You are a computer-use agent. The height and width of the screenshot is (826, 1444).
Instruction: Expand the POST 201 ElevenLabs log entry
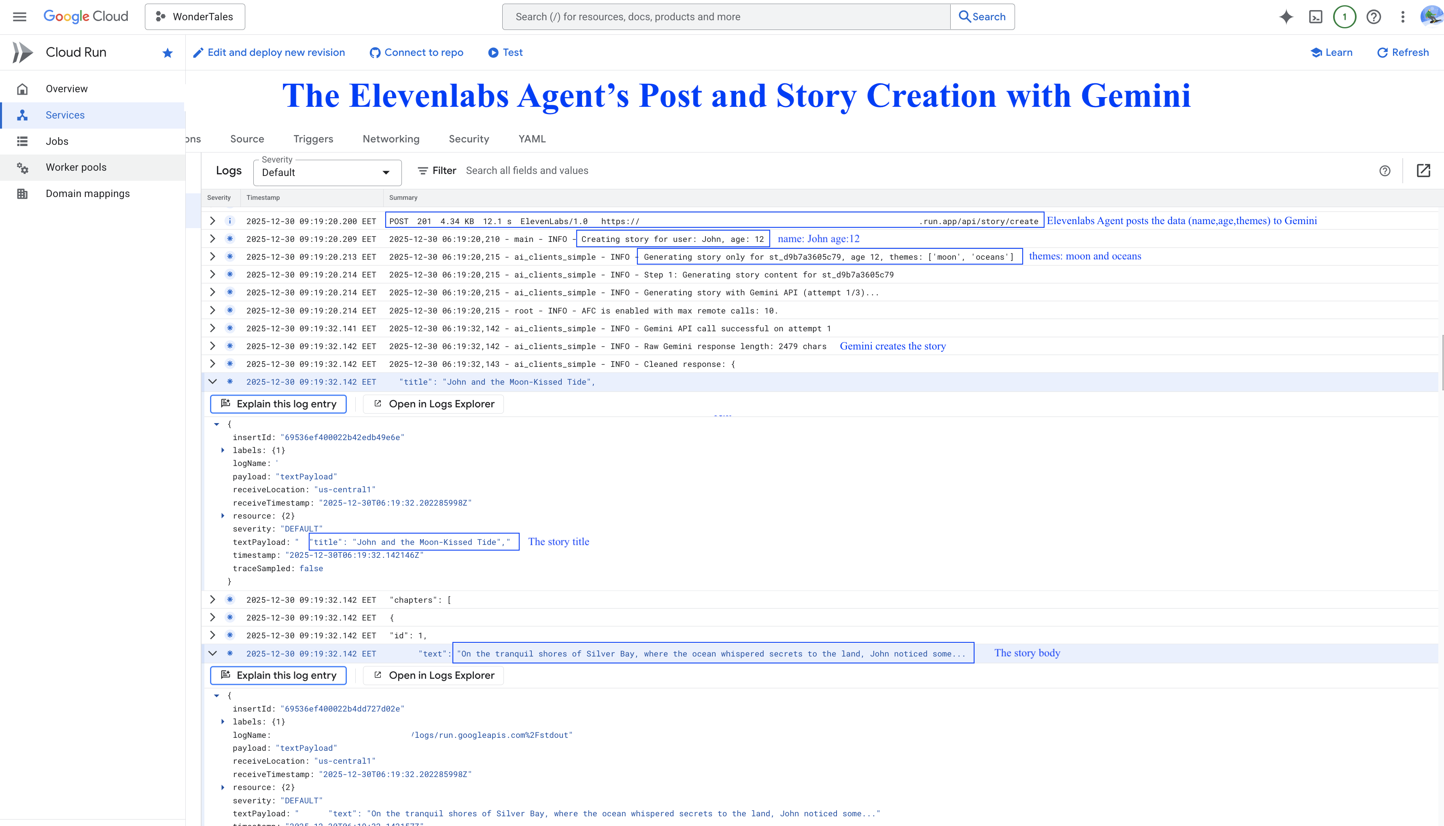[x=213, y=221]
